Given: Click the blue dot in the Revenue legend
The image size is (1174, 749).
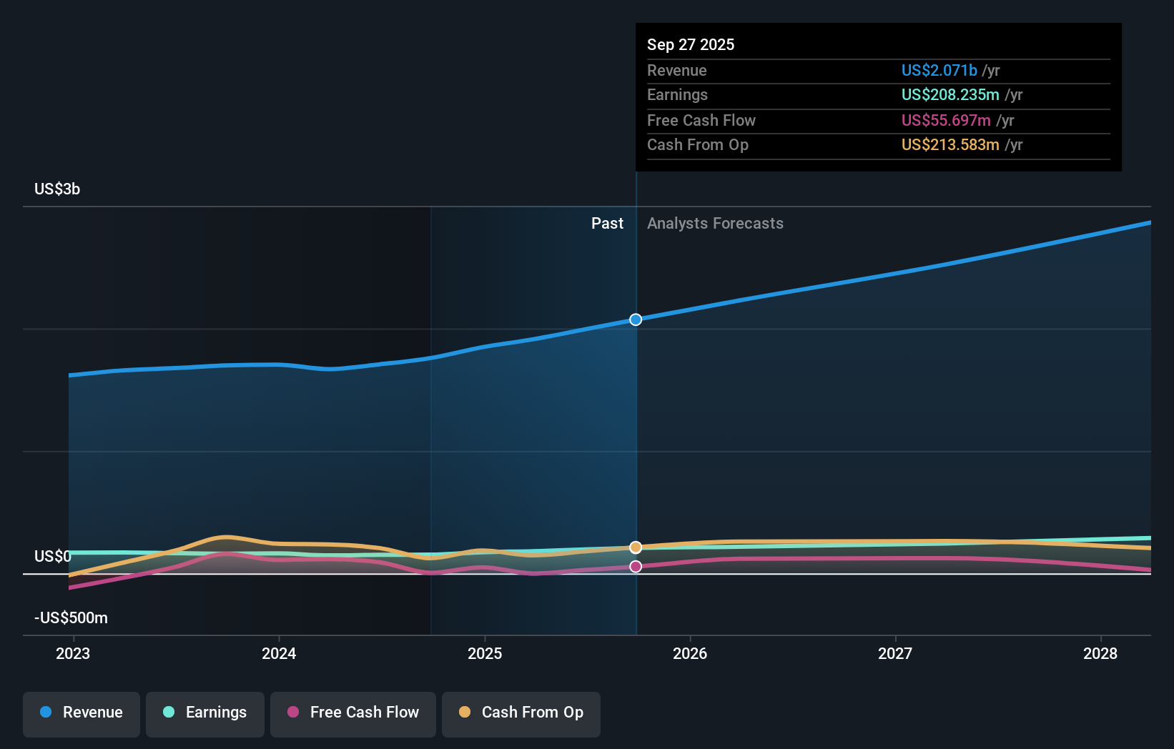Looking at the screenshot, I should (46, 713).
